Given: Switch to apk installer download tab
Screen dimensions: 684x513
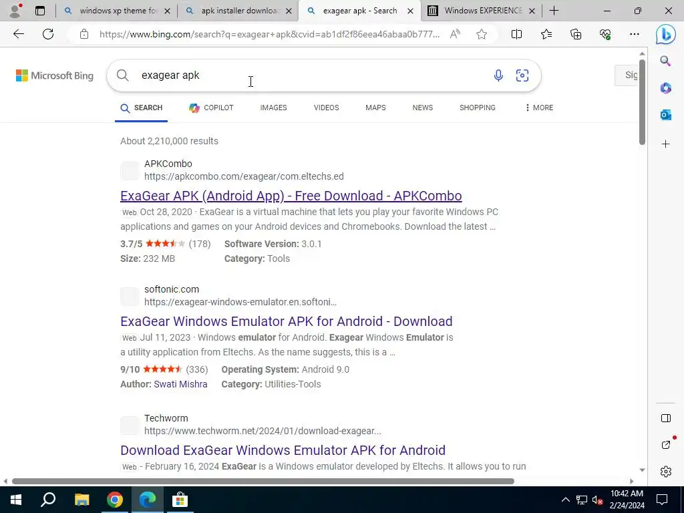Looking at the screenshot, I should 238,11.
